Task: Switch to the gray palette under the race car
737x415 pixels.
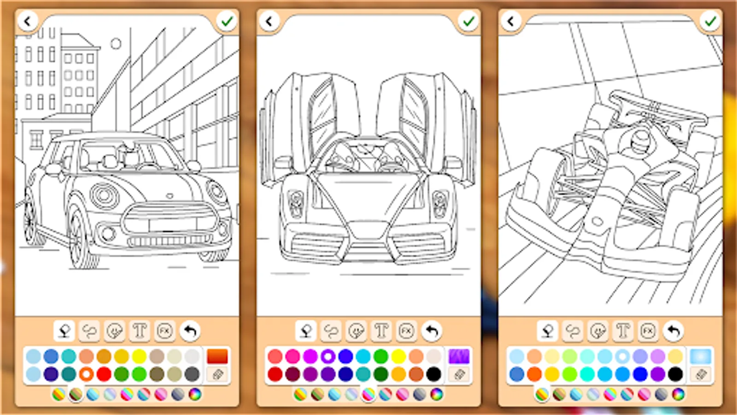Action: click(661, 394)
